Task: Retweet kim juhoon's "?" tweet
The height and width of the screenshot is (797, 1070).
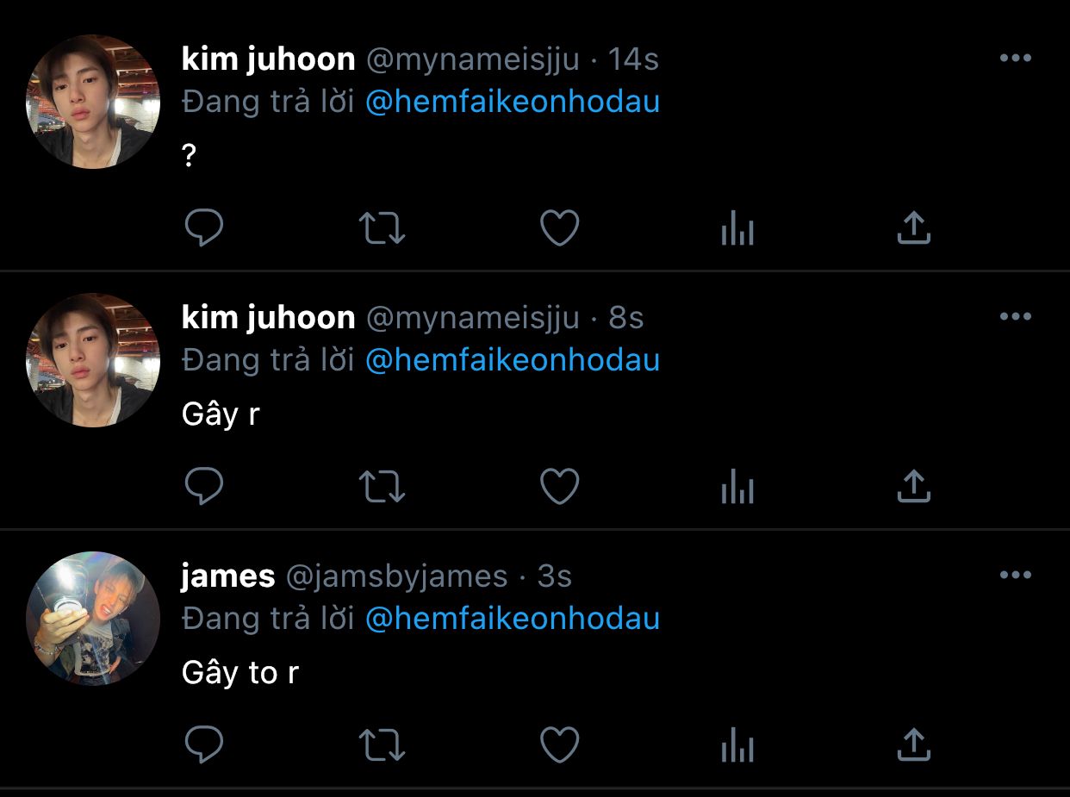Action: pos(382,228)
